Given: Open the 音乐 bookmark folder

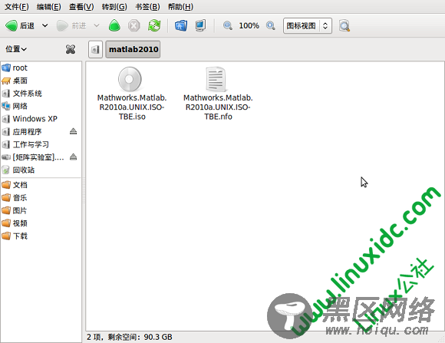Looking at the screenshot, I should point(41,198).
